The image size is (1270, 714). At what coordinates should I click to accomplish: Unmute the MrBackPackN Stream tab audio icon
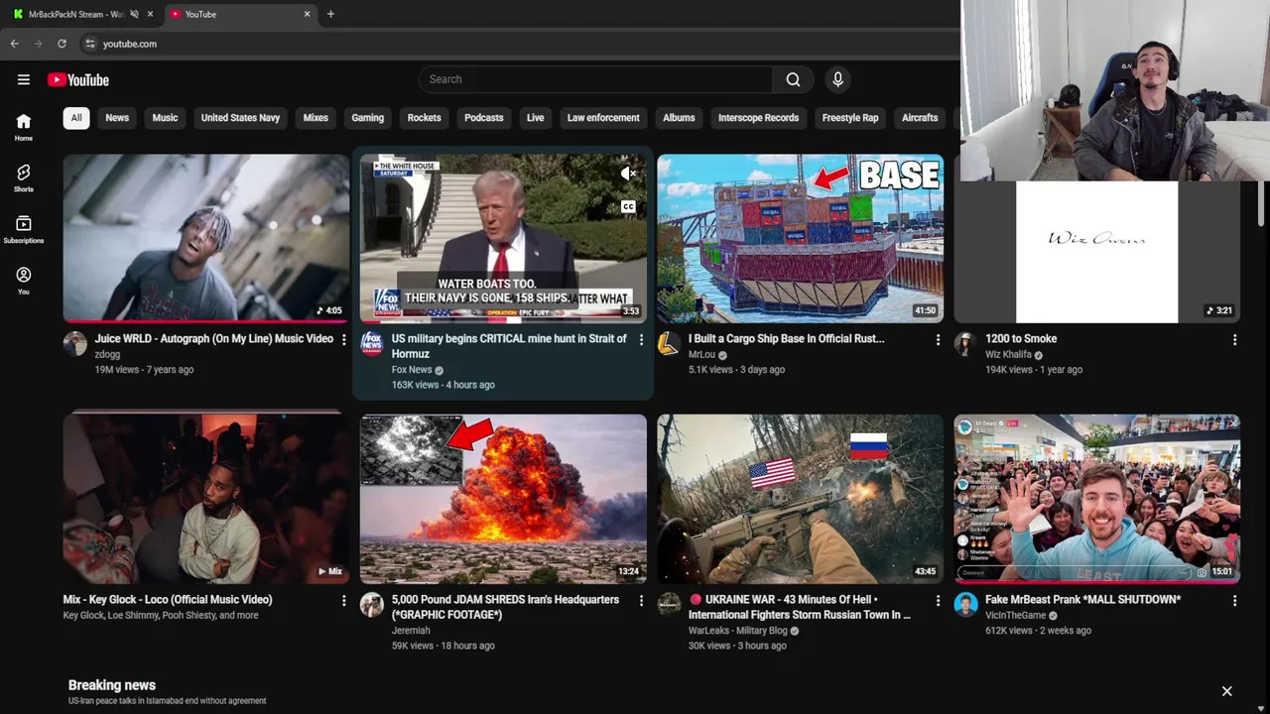(x=134, y=14)
